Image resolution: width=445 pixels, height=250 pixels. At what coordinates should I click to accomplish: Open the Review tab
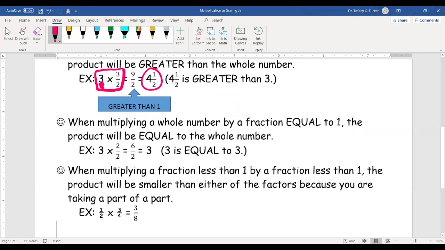coord(157,20)
